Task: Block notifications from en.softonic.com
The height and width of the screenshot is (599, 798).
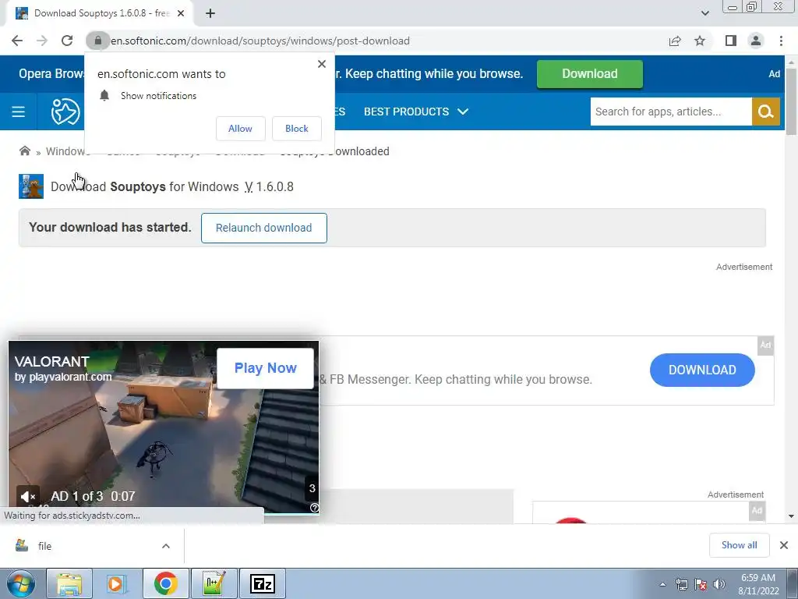Action: tap(297, 129)
